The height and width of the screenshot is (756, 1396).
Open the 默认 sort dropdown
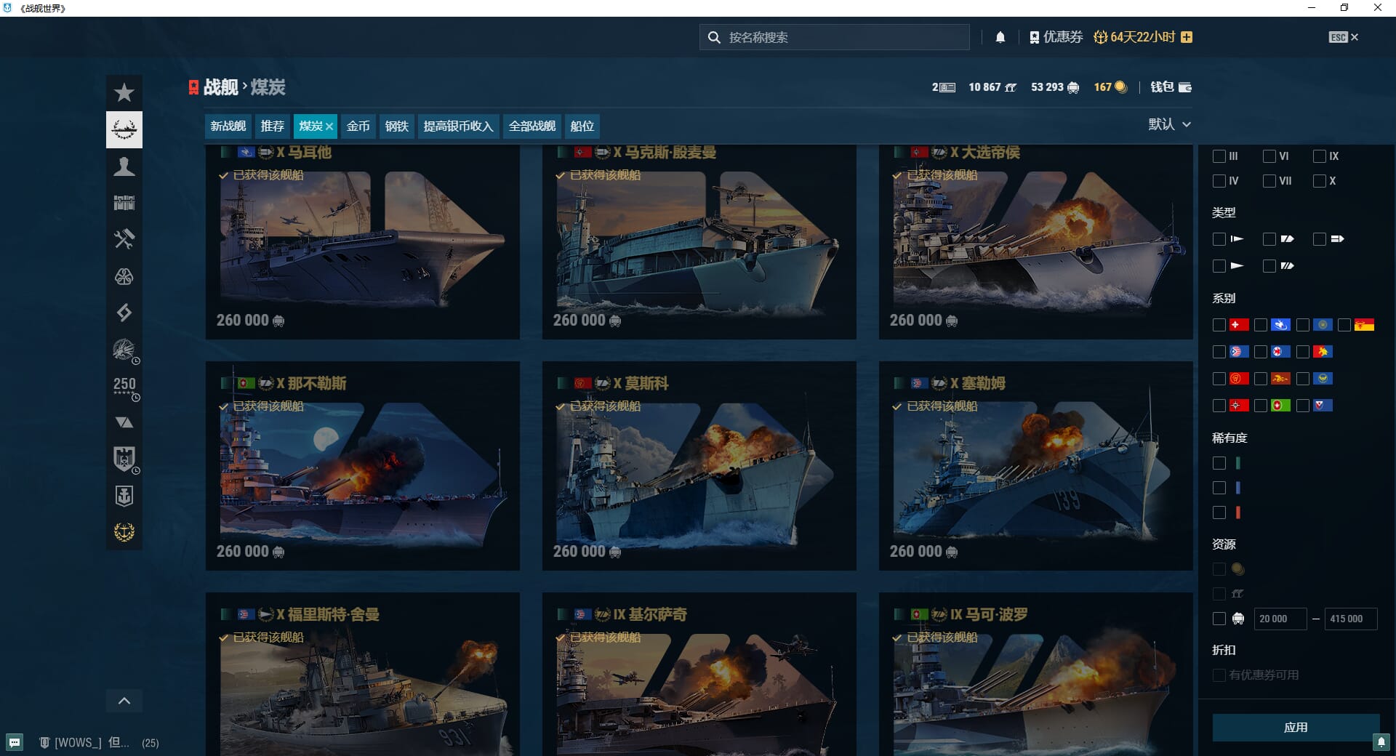[1169, 124]
